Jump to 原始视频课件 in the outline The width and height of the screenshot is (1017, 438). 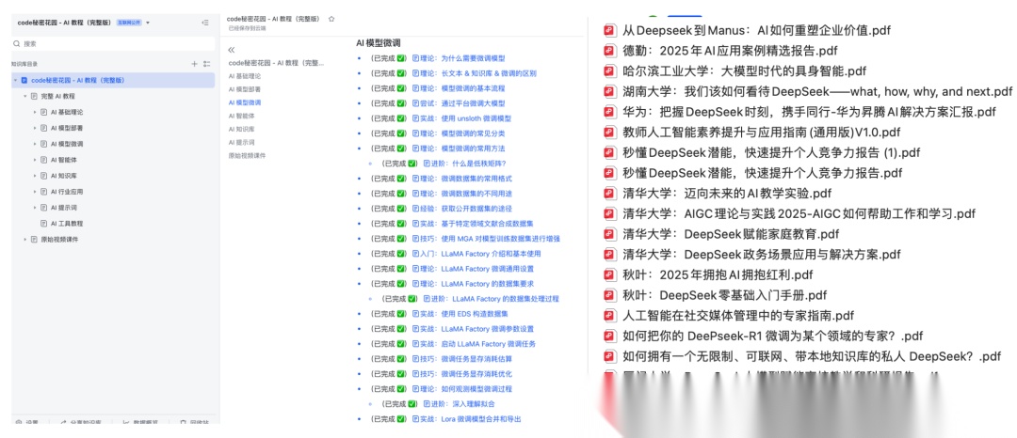(x=247, y=155)
